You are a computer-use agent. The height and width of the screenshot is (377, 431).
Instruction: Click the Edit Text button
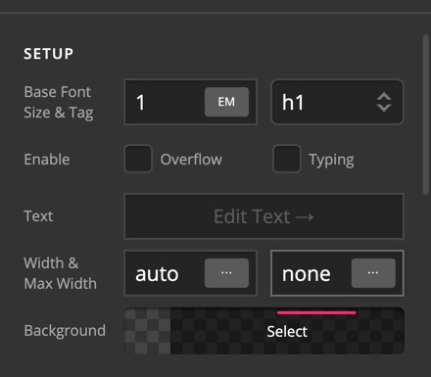click(x=263, y=216)
